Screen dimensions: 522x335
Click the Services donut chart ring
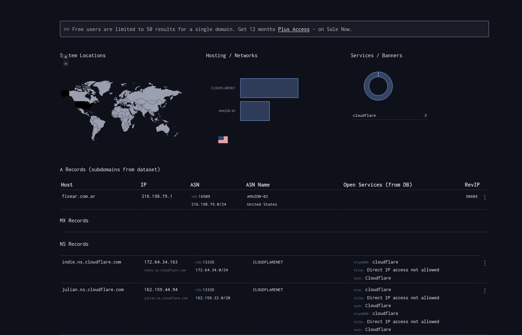pyautogui.click(x=378, y=98)
